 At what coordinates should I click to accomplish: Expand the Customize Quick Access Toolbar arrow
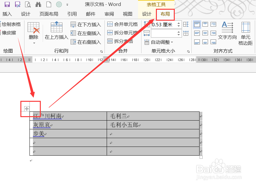click(x=67, y=5)
